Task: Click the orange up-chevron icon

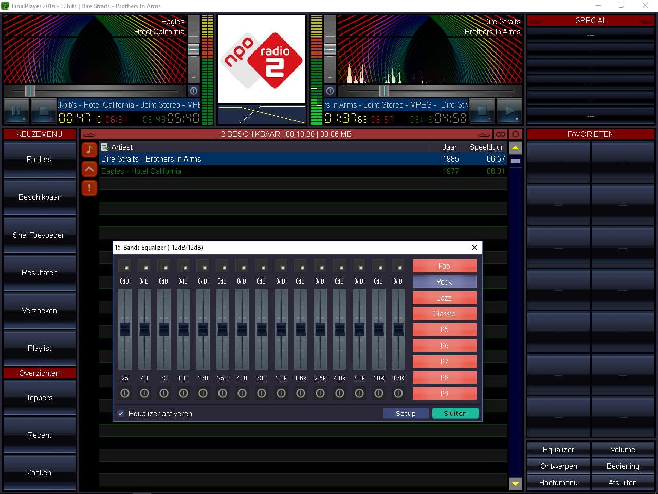Action: pos(89,169)
